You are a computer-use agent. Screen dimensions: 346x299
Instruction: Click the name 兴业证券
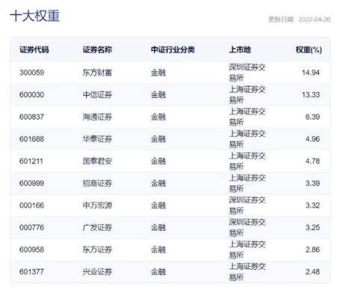tap(97, 272)
